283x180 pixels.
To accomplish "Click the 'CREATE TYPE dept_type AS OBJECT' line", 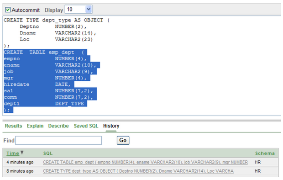I will coord(57,20).
